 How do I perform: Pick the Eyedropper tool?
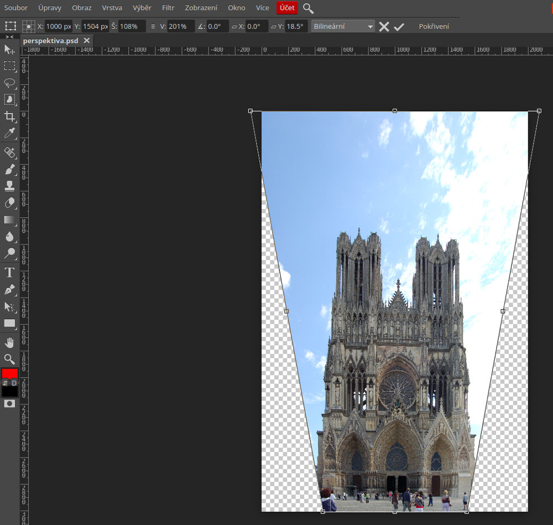9,133
